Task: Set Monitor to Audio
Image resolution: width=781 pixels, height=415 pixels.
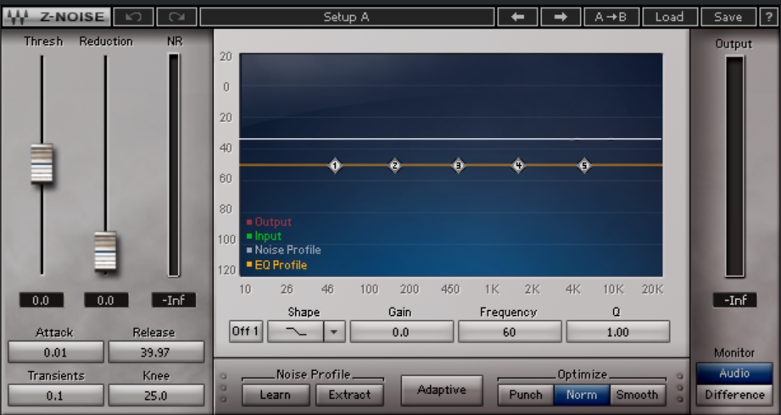Action: [734, 373]
